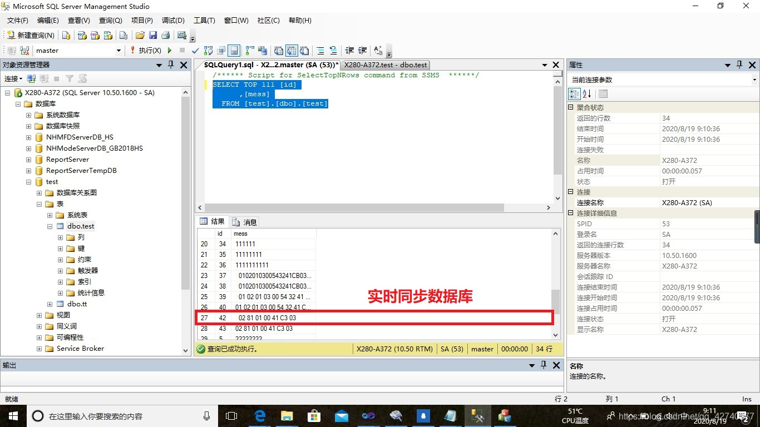Collapse the Aggregate Status section in Properties
This screenshot has height=427, width=760.
(571, 107)
